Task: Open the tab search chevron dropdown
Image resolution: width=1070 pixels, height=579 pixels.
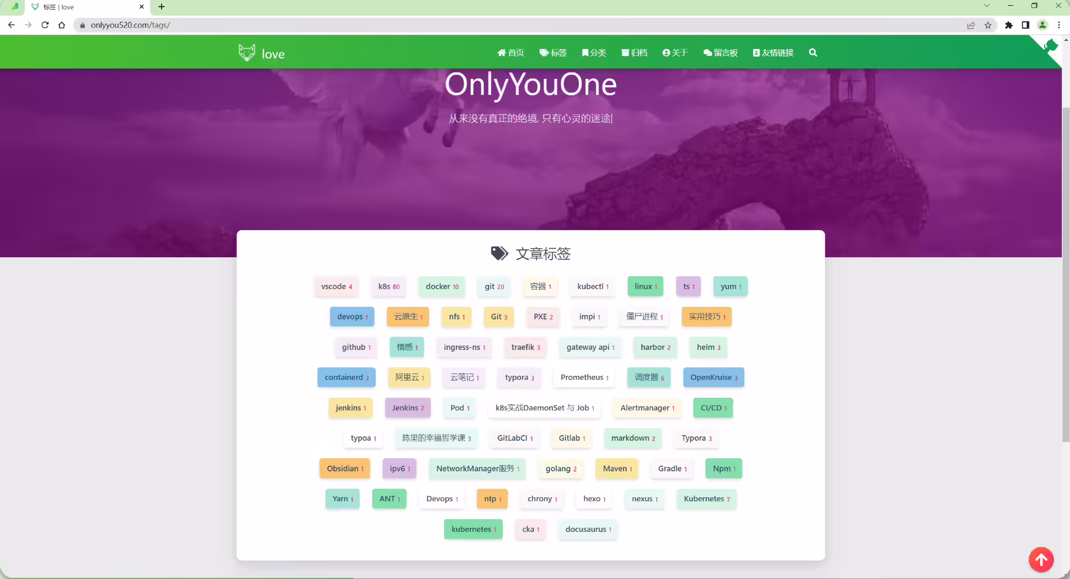Action: tap(987, 6)
